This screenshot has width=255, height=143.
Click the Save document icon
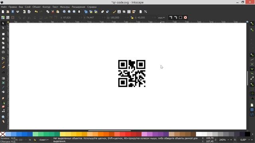tap(13, 12)
